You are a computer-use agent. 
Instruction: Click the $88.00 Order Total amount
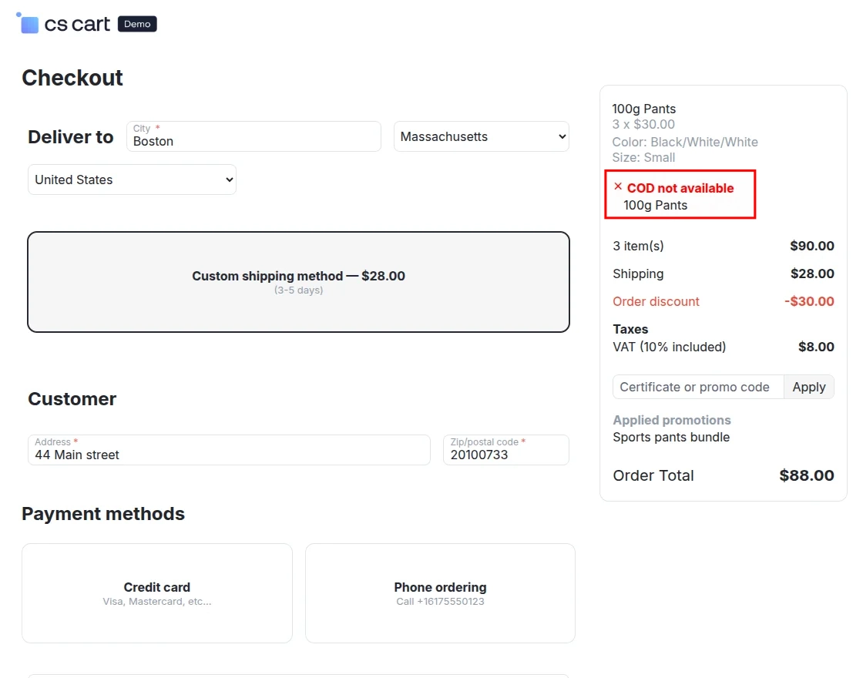[x=807, y=475]
